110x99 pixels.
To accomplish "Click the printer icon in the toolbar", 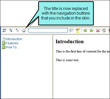I will point(24,30).
